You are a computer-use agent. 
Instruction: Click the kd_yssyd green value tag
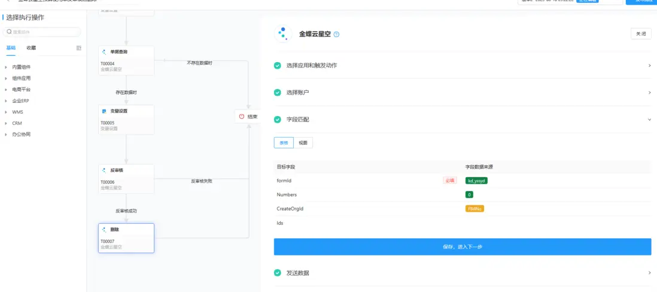click(x=476, y=181)
